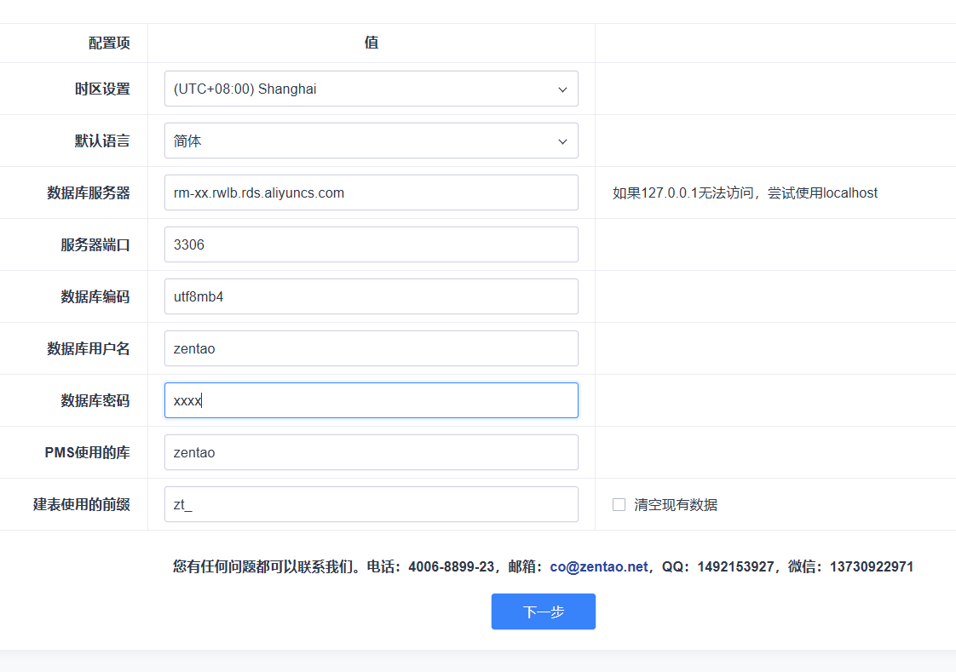
Task: Open the co@zentao.net email link
Action: point(599,566)
